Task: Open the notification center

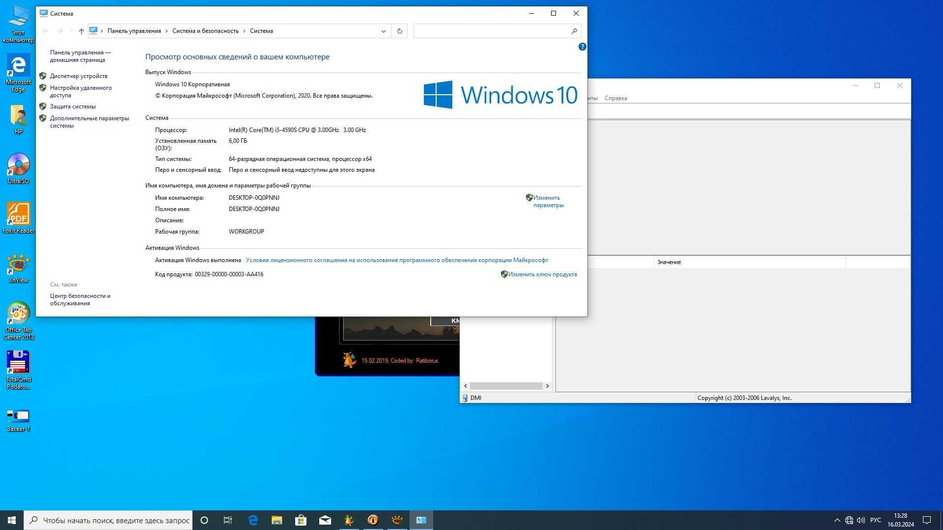Action: tap(927, 520)
